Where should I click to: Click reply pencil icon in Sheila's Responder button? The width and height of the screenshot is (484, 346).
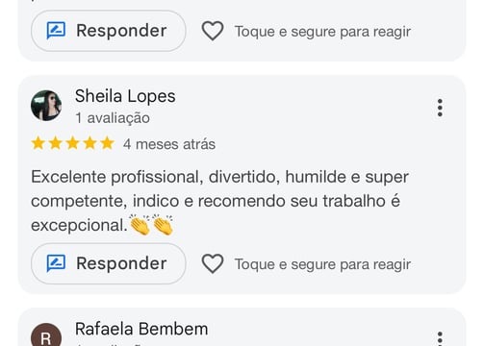(x=56, y=263)
